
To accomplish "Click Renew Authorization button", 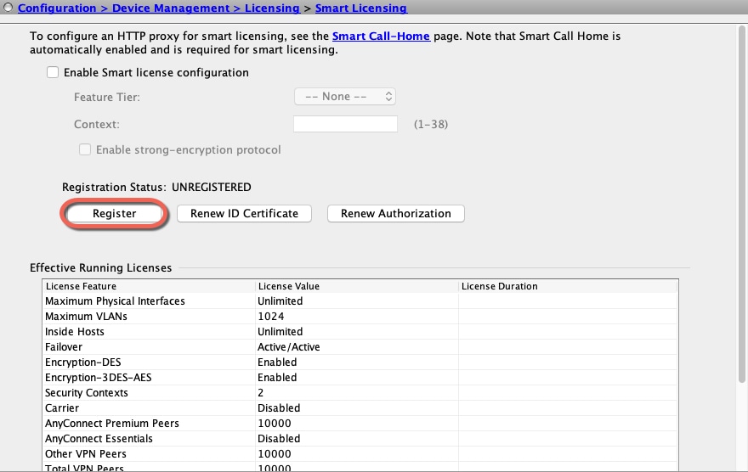I will (395, 213).
